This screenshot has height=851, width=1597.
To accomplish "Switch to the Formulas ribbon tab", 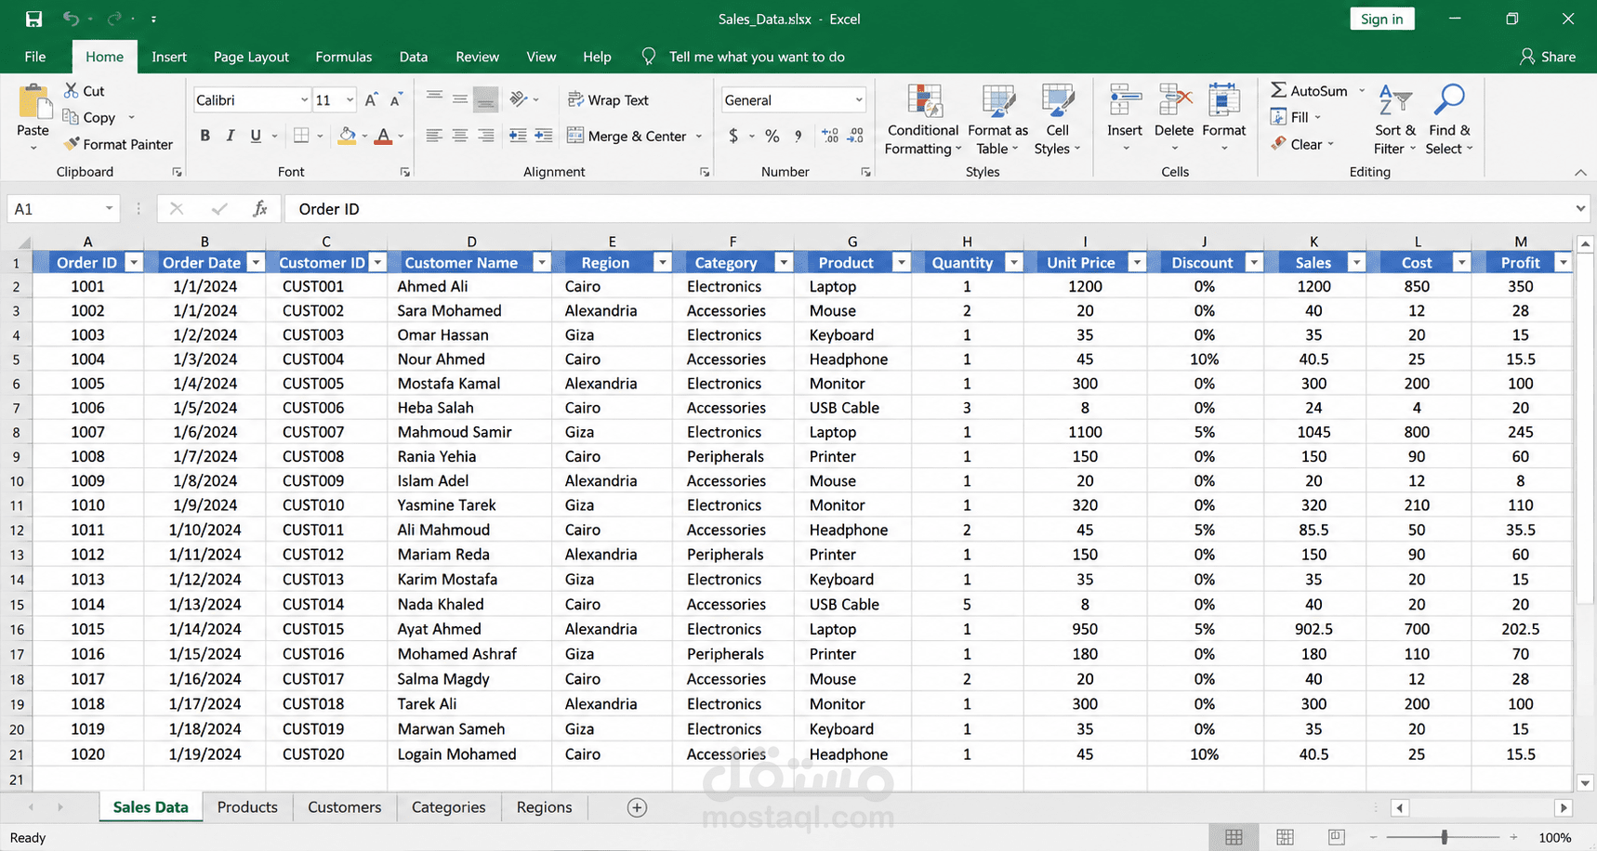I will point(343,57).
